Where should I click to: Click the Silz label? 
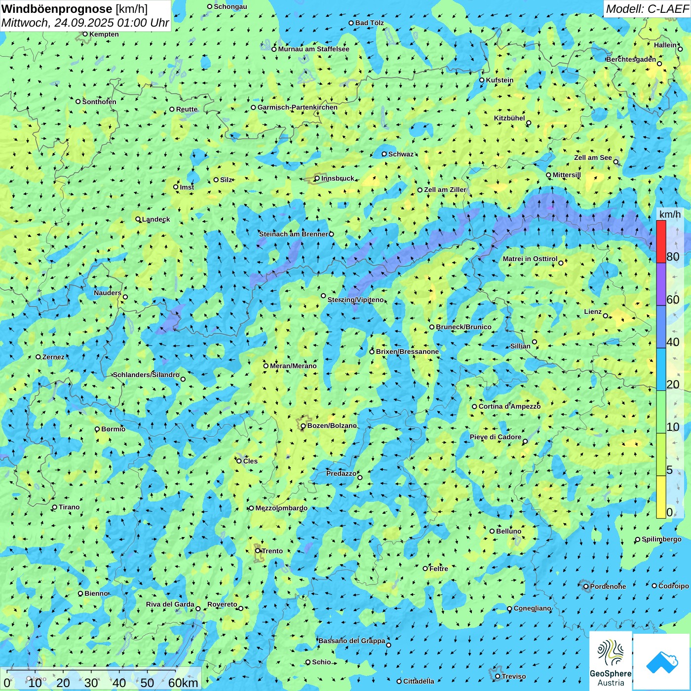pos(226,180)
